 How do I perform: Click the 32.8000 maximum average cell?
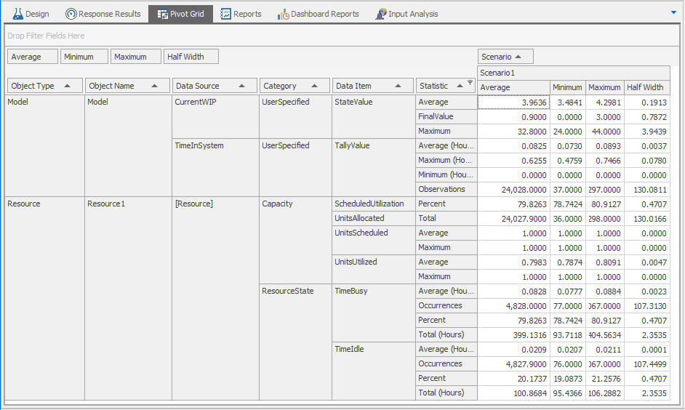tap(513, 131)
